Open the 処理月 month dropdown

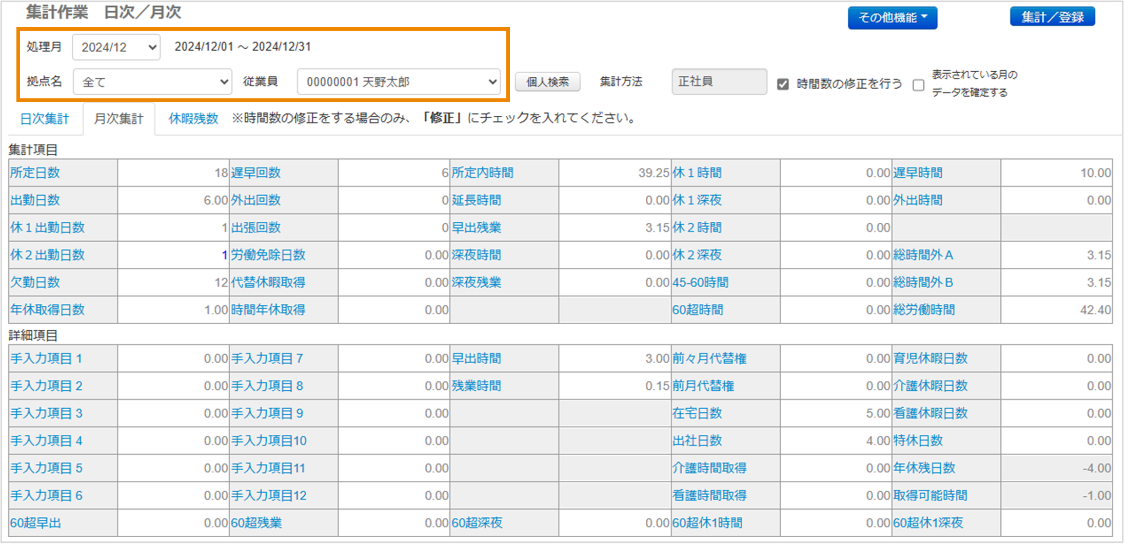click(116, 47)
